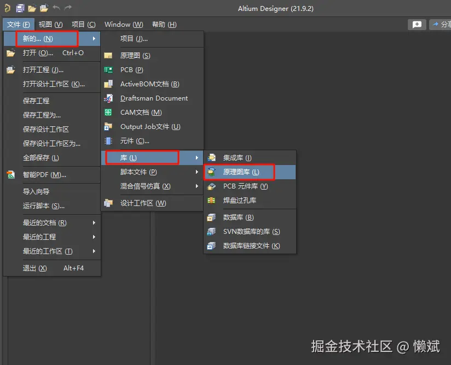
Task: Click the share button at top right
Action: (441, 25)
